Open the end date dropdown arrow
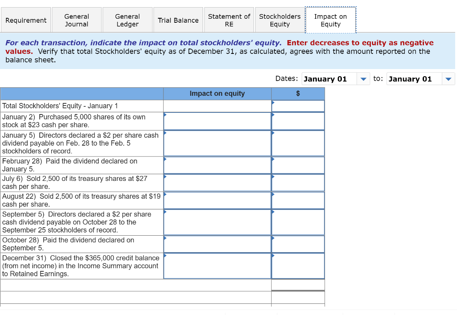Screen dimensions: 457x315 449,79
